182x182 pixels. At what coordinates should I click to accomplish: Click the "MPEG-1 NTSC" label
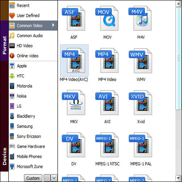pyautogui.click(x=107, y=164)
